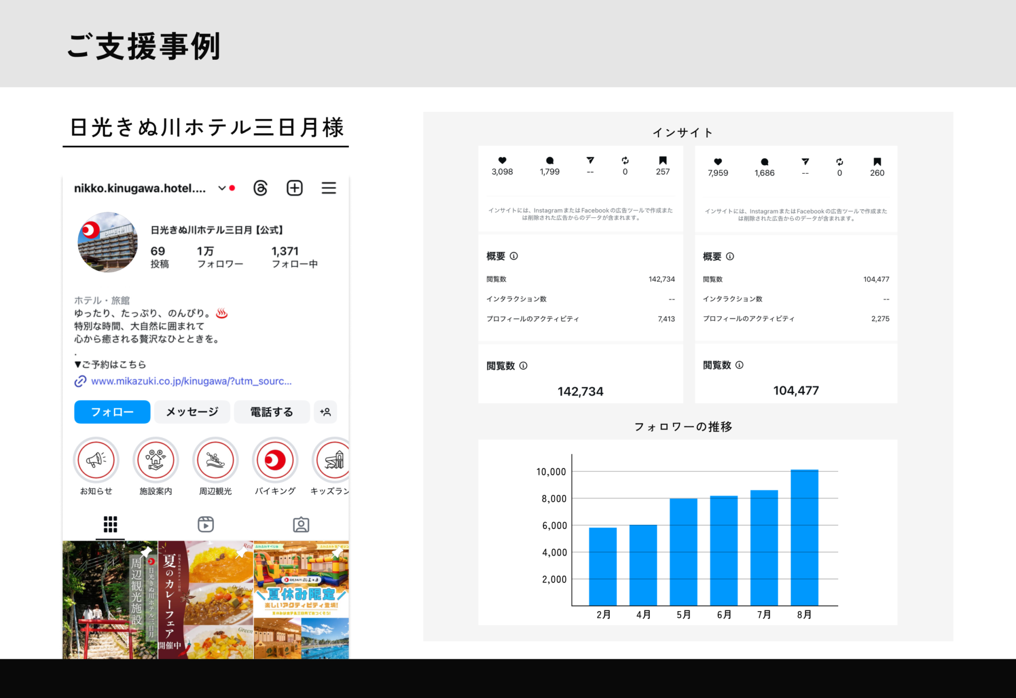This screenshot has width=1016, height=698.
Task: Click the 5月 bar in follower chart
Action: (684, 552)
